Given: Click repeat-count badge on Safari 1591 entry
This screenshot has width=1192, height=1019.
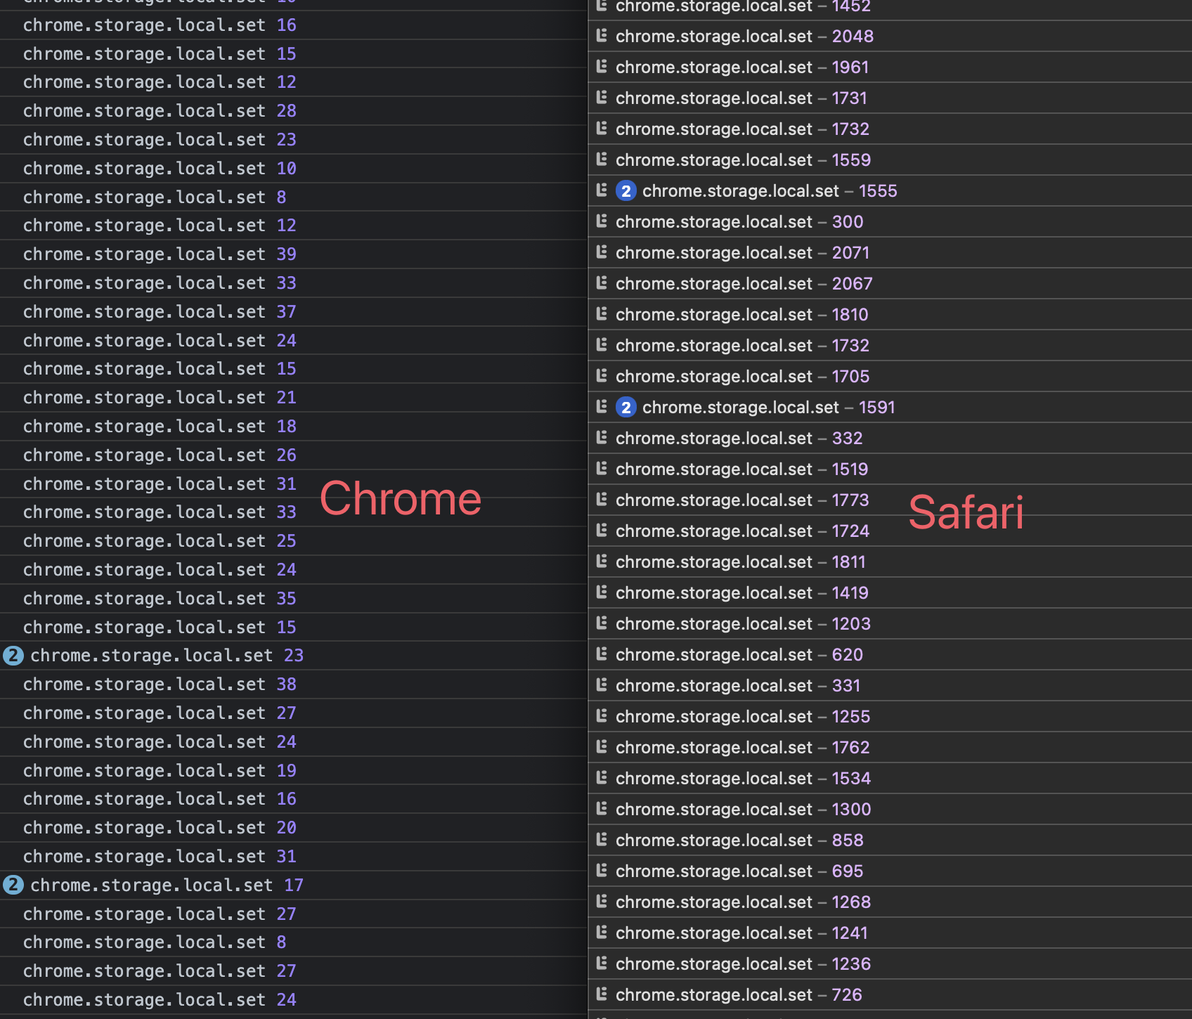Looking at the screenshot, I should (x=626, y=408).
